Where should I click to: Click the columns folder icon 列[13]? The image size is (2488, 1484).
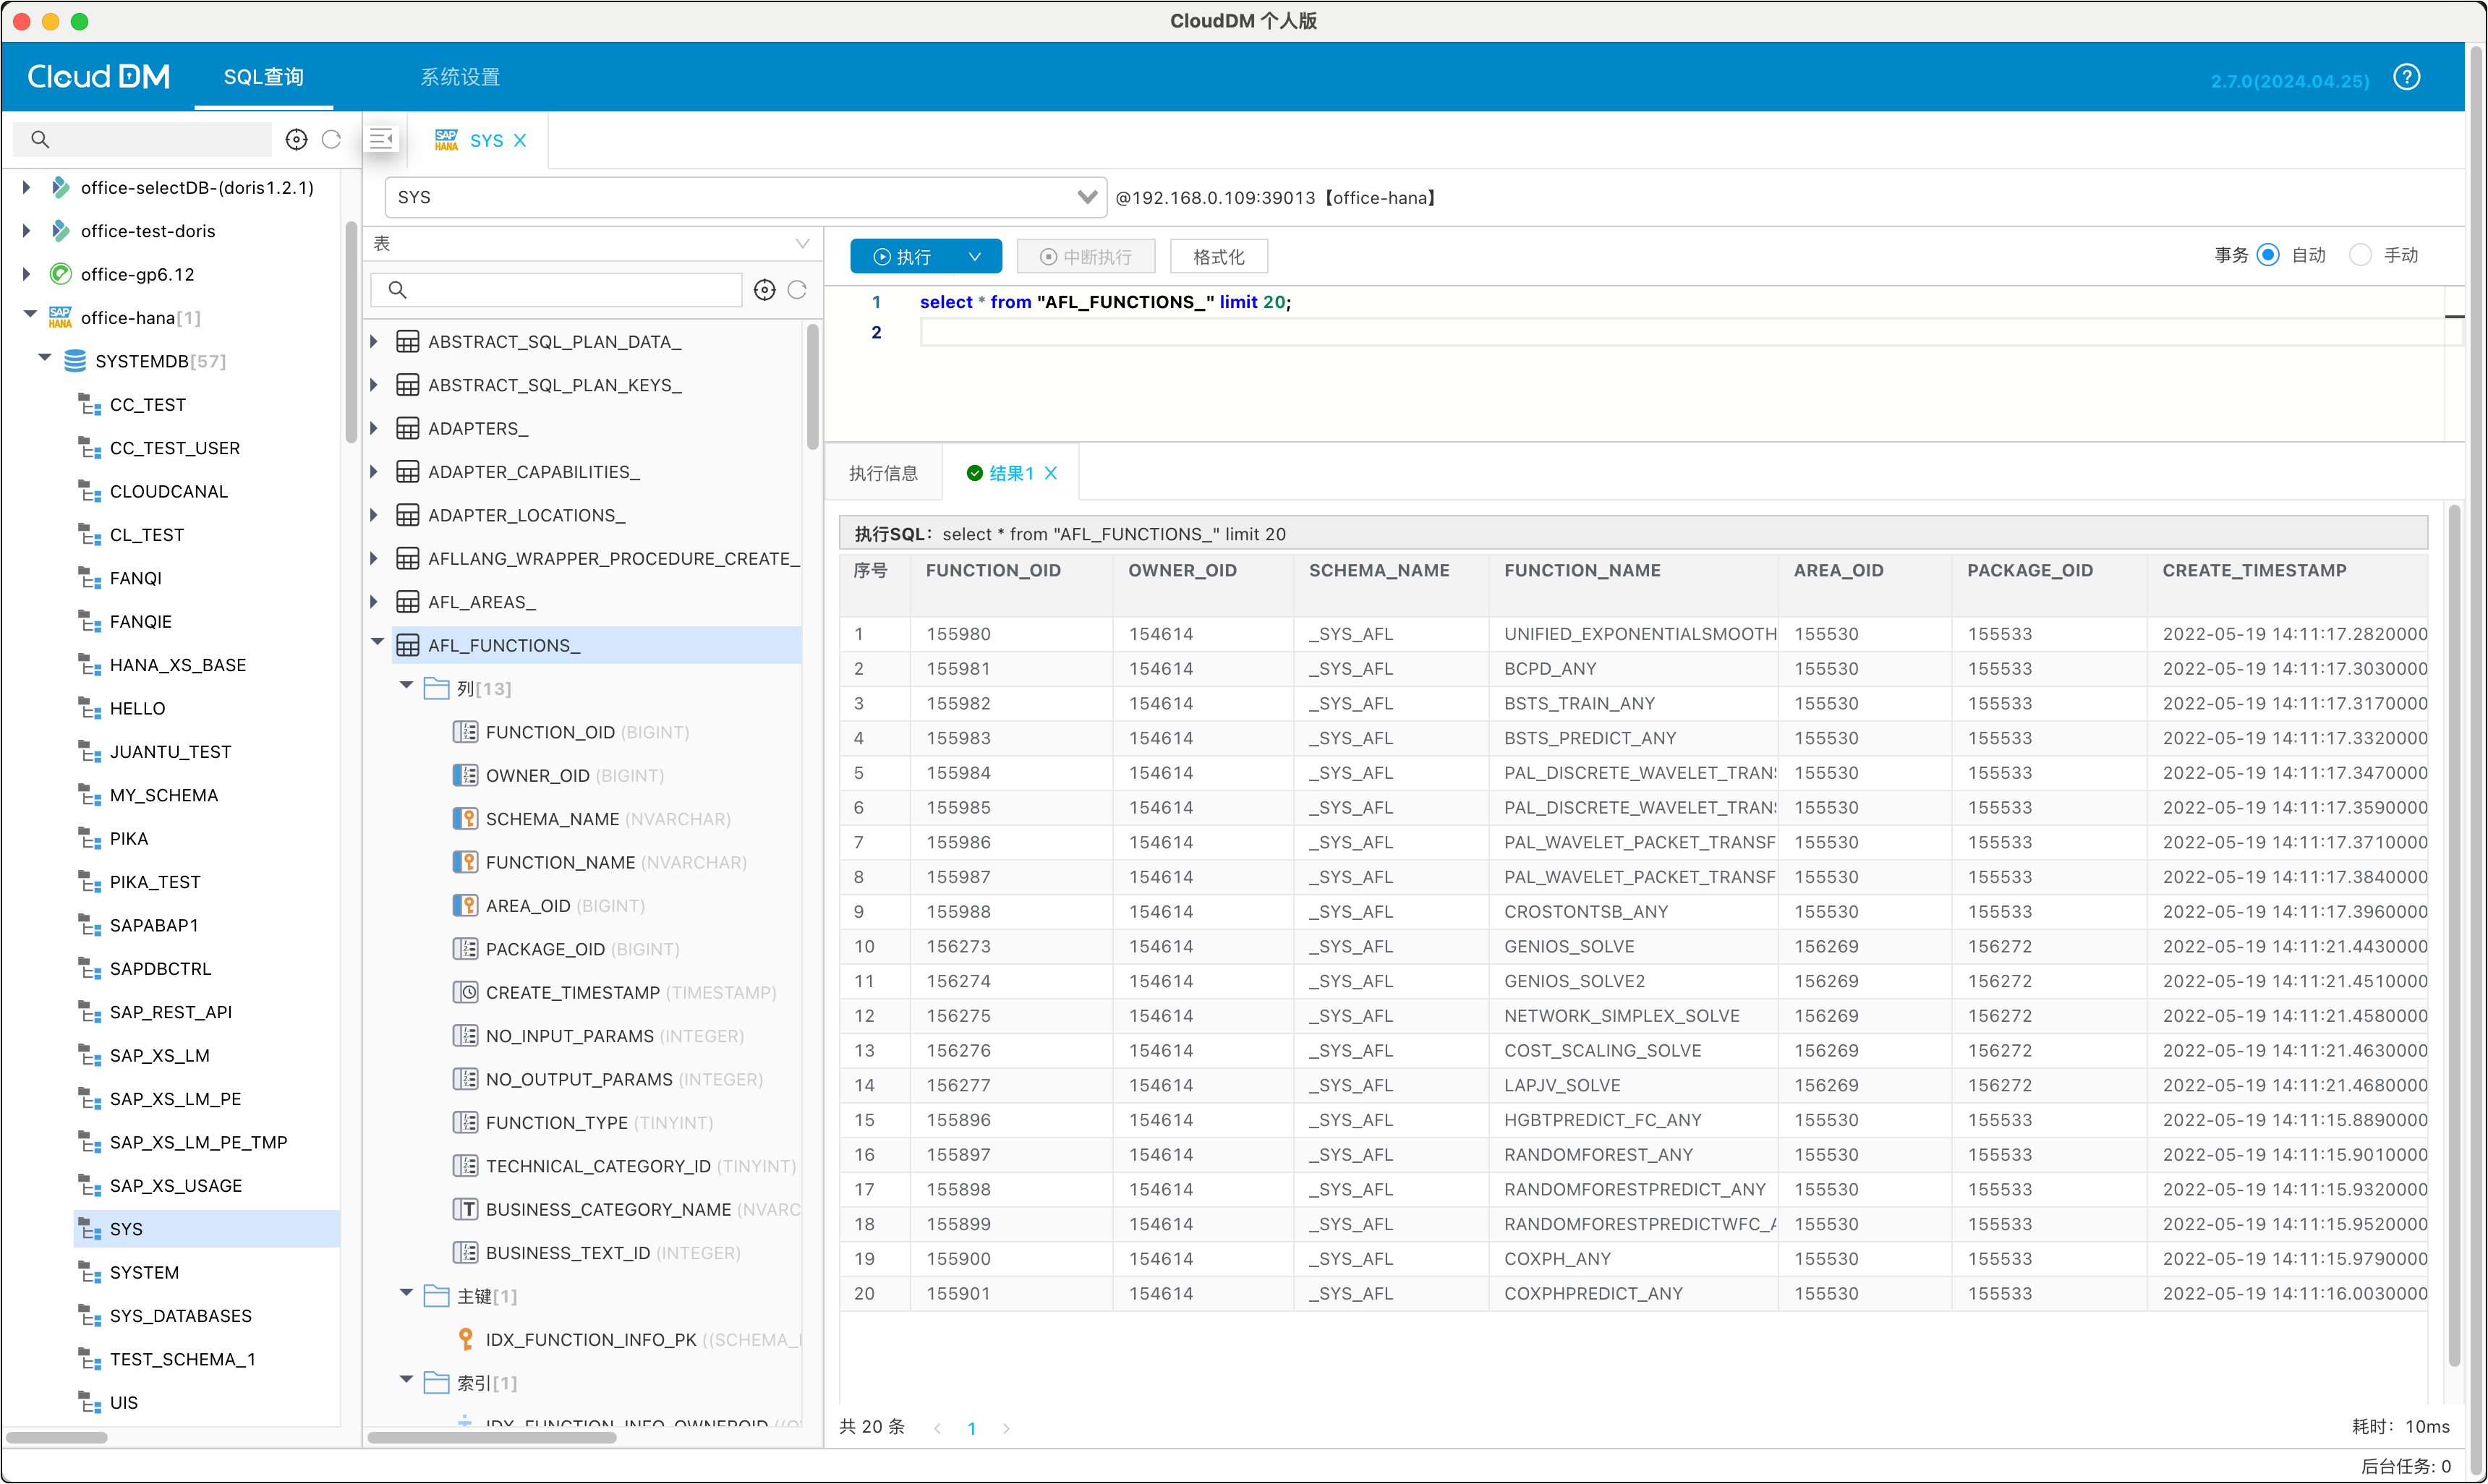click(436, 689)
